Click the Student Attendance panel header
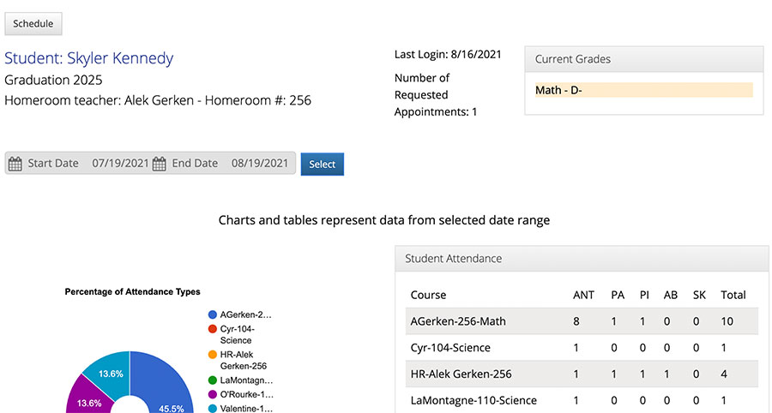 pos(582,259)
